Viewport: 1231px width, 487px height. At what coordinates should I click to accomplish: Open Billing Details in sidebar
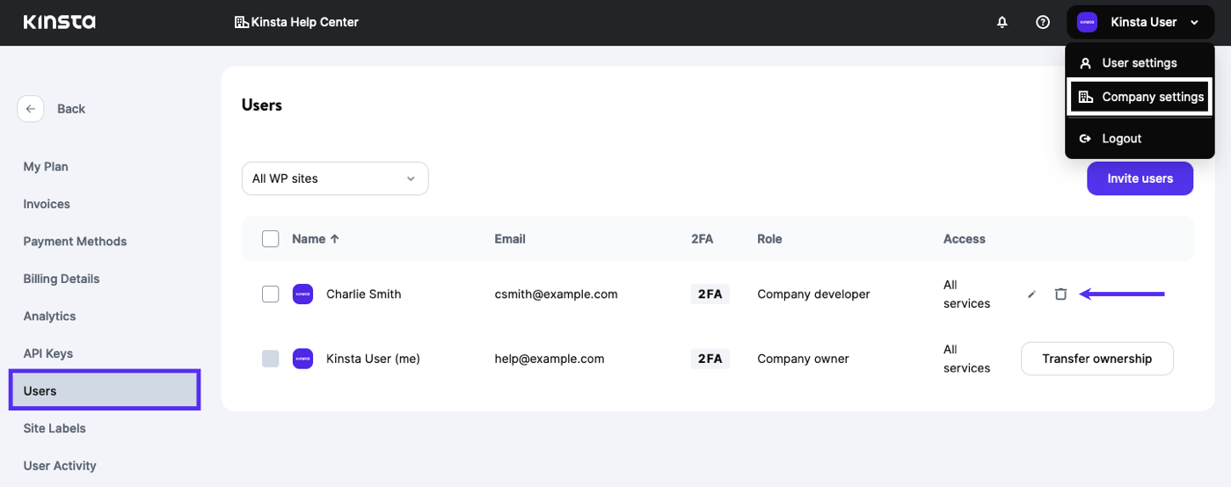pyautogui.click(x=62, y=279)
